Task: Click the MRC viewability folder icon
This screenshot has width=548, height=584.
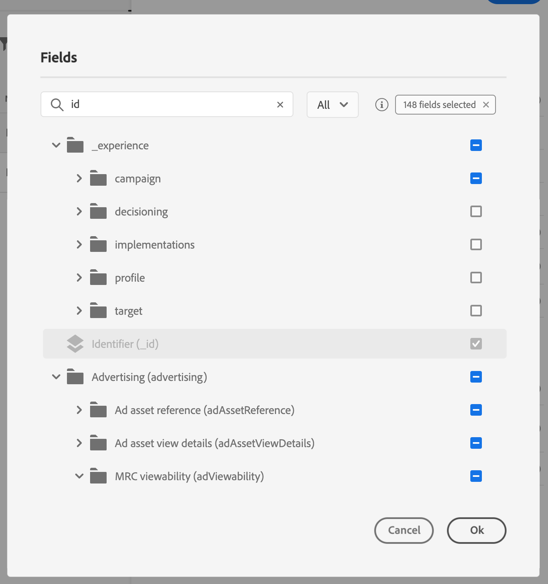Action: click(98, 476)
